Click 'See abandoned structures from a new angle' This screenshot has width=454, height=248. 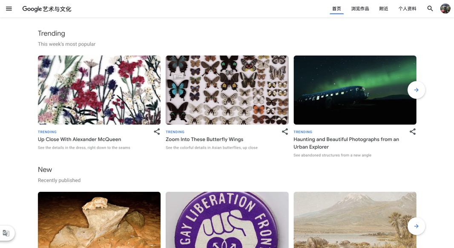[332, 155]
